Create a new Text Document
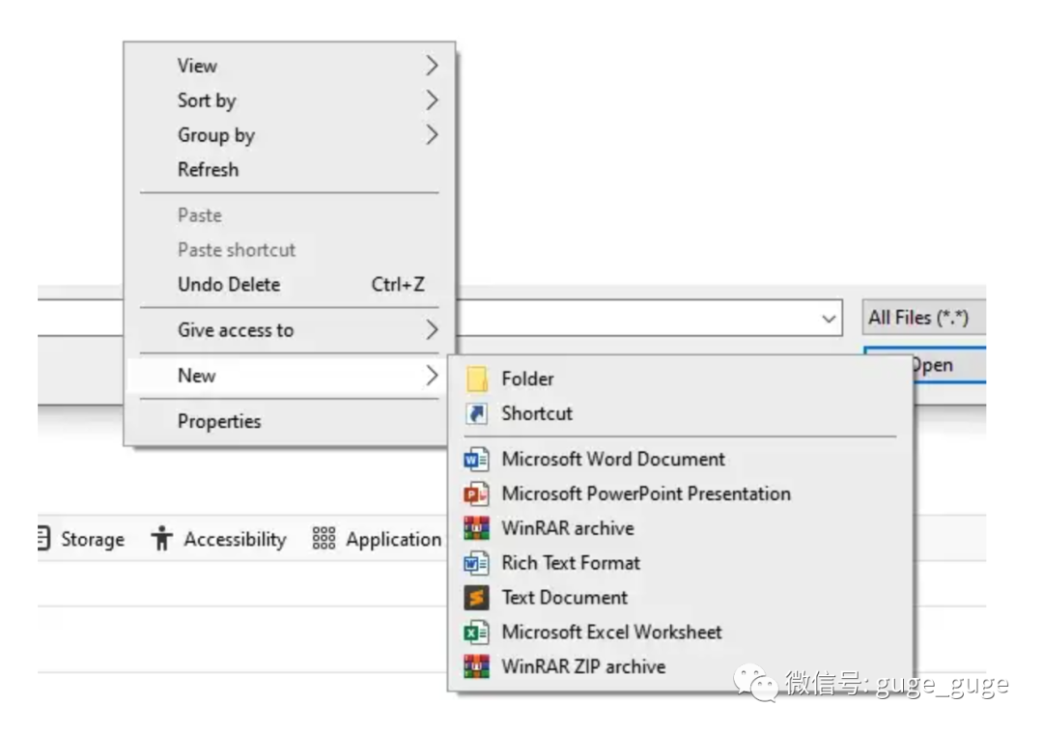The height and width of the screenshot is (733, 1043). click(x=681, y=598)
